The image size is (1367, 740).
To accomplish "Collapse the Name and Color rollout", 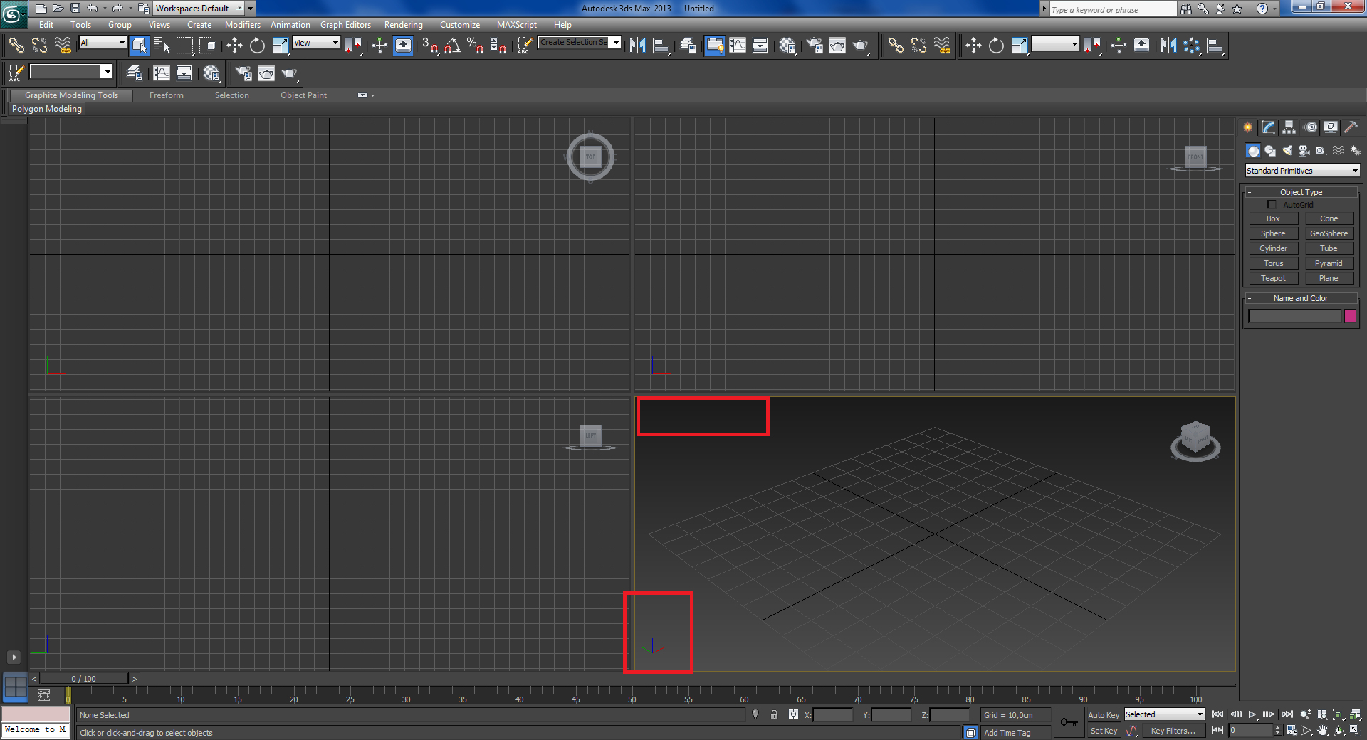I will [1301, 298].
